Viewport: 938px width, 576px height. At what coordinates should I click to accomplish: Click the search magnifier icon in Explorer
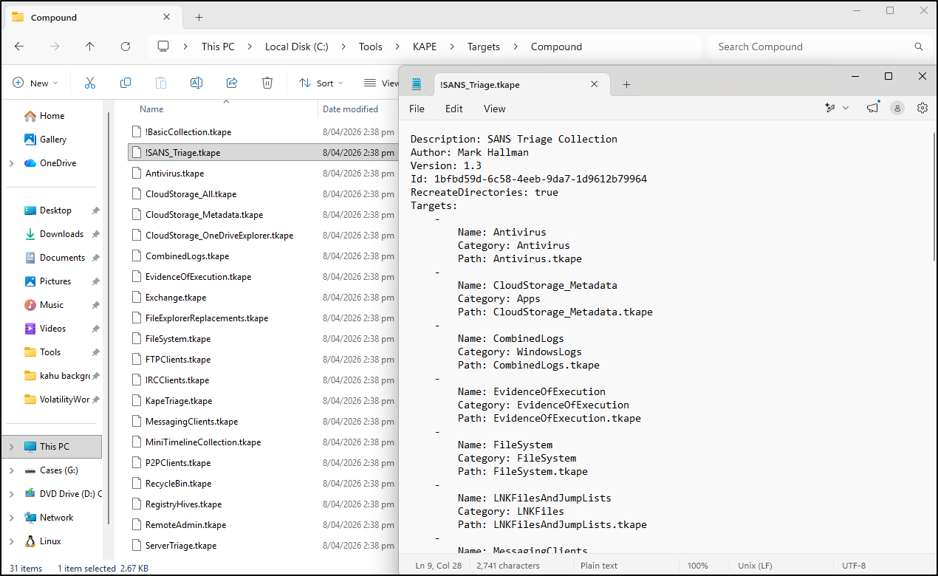click(x=919, y=47)
